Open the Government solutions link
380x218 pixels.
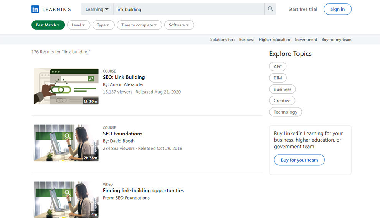click(x=306, y=40)
